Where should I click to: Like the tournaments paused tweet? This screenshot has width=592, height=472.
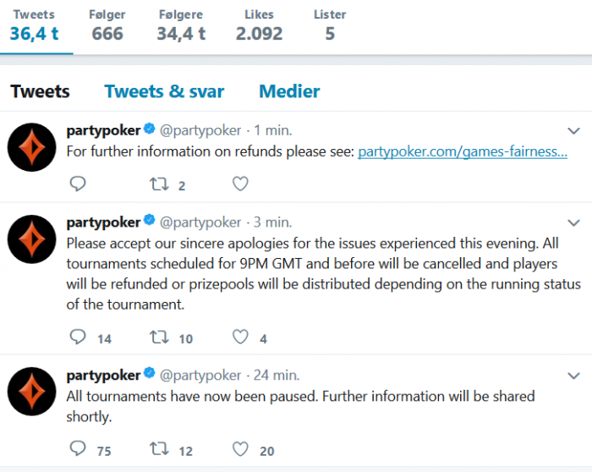point(240,449)
